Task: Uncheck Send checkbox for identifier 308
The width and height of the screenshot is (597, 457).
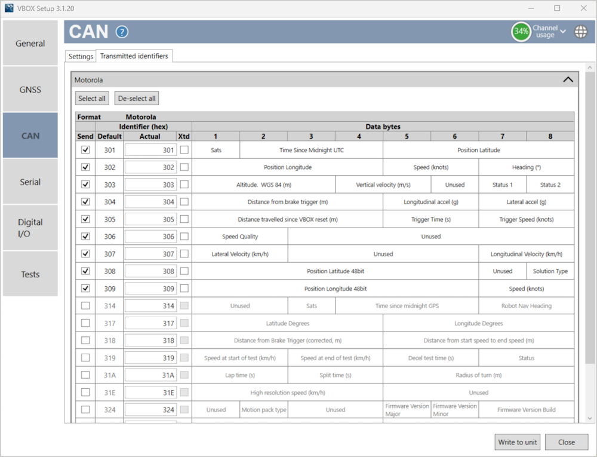Action: tap(85, 271)
